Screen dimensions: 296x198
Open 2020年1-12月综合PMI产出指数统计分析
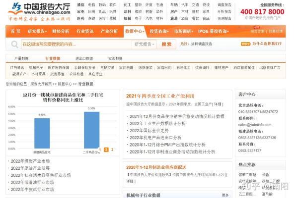[x=167, y=145]
